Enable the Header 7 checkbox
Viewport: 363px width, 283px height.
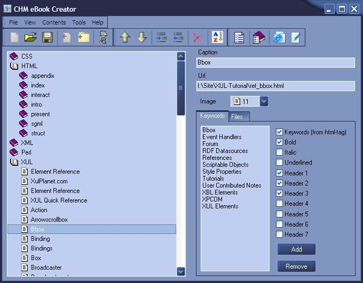click(x=279, y=234)
